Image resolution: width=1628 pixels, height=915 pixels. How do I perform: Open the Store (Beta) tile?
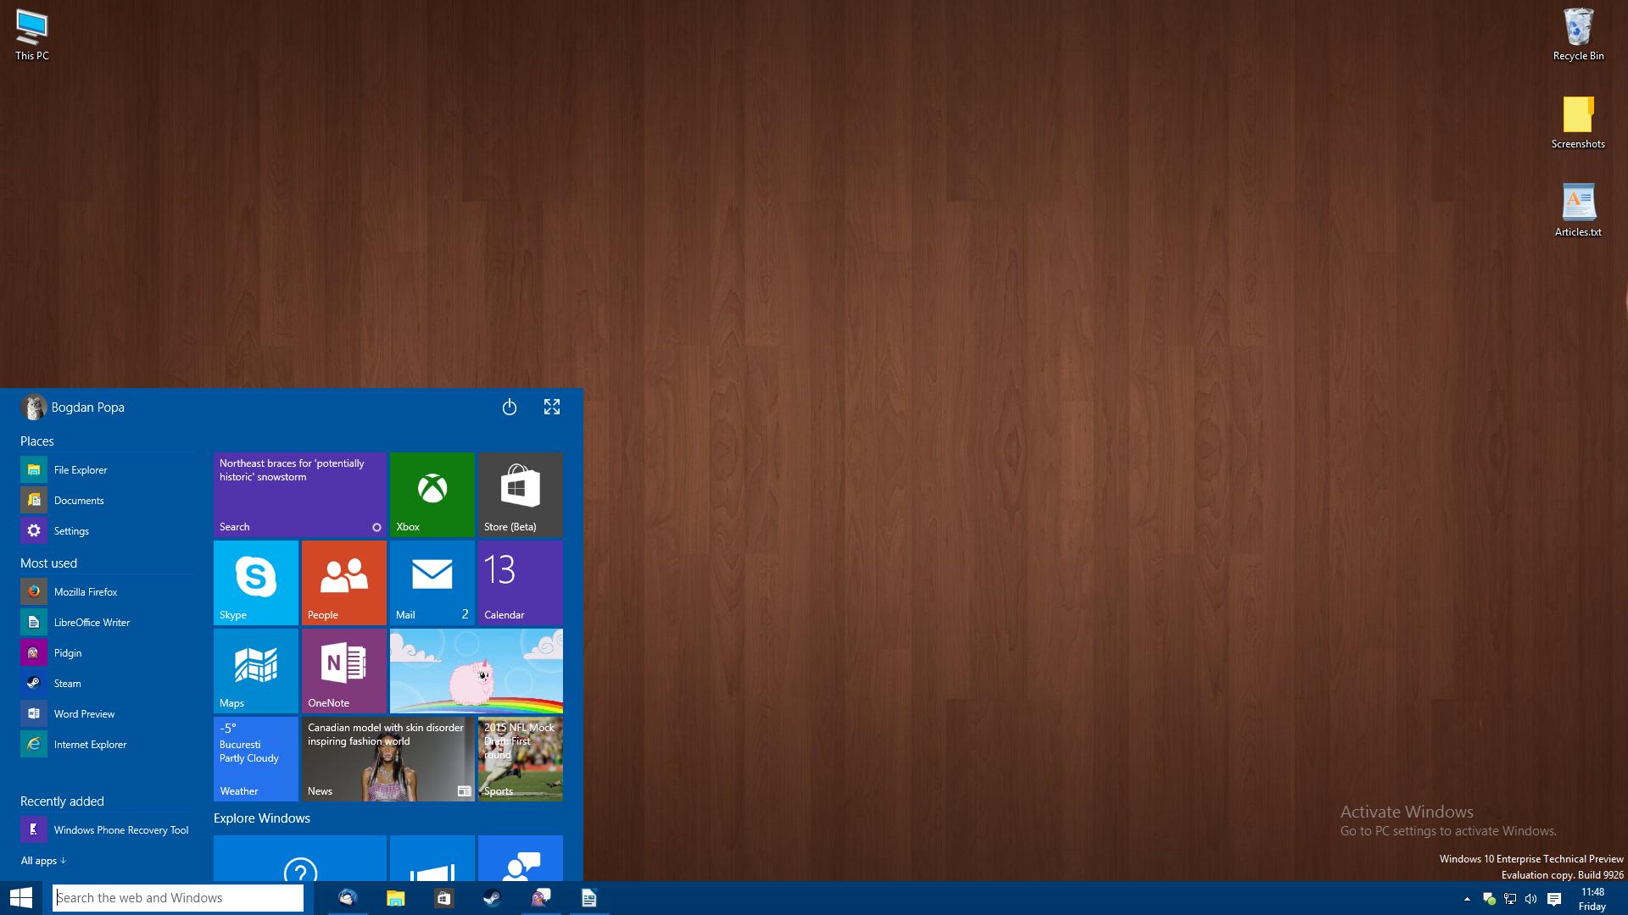[520, 494]
